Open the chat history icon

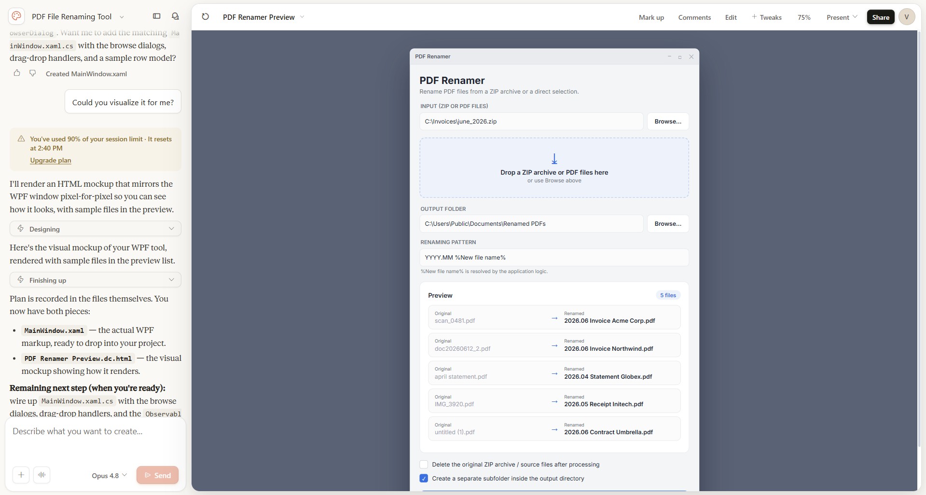pyautogui.click(x=176, y=16)
